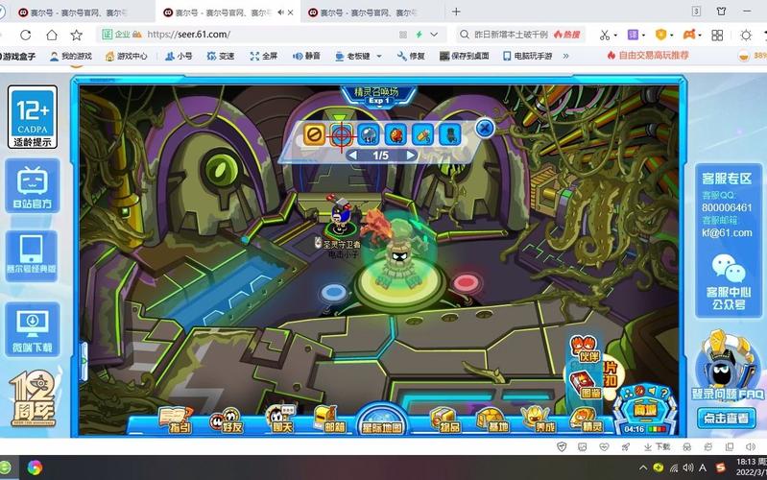Expand the 精灵召唤场 Exp 1 dropdown
This screenshot has height=480, width=767.
pyautogui.click(x=378, y=95)
